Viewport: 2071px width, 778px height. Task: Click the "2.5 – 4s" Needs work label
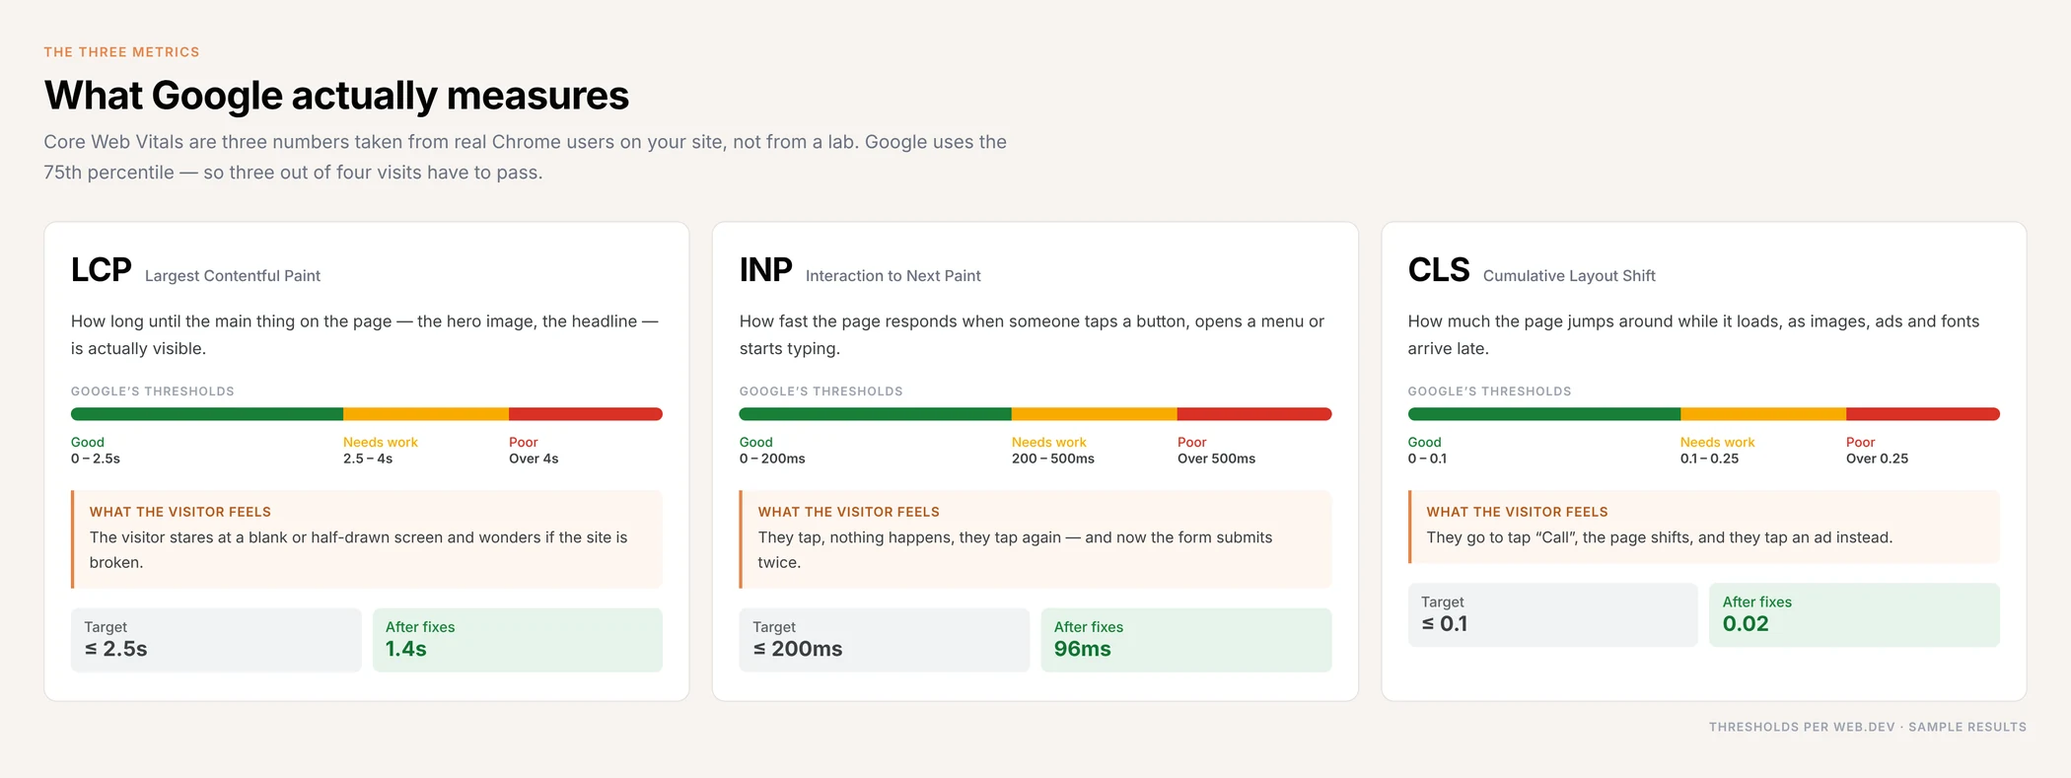click(368, 459)
